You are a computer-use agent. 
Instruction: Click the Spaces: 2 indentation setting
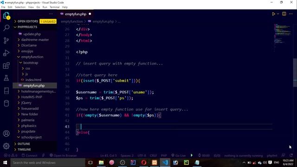pyautogui.click(x=127, y=156)
